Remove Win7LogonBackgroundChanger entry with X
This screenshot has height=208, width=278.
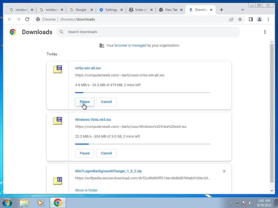pyautogui.click(x=224, y=171)
